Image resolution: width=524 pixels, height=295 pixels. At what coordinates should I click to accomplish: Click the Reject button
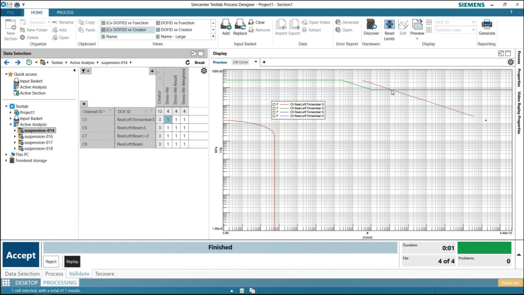[51, 262]
